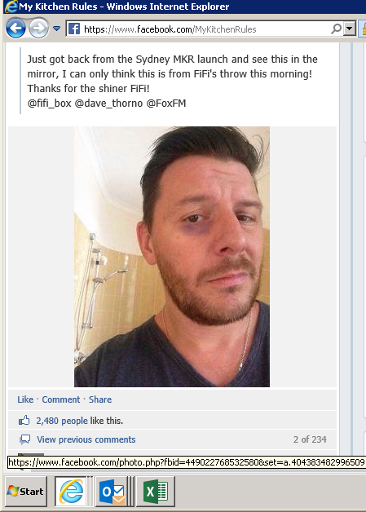Expand View previous comments

click(86, 439)
